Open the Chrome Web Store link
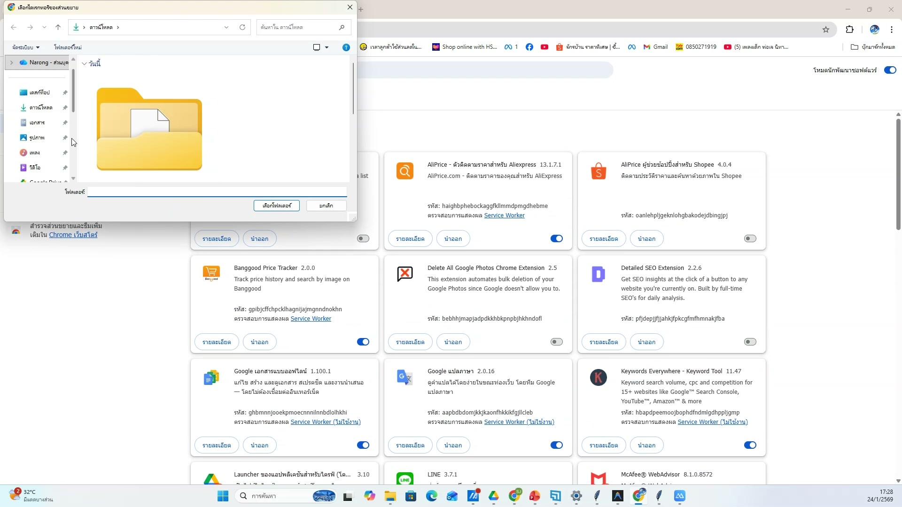 point(73,235)
